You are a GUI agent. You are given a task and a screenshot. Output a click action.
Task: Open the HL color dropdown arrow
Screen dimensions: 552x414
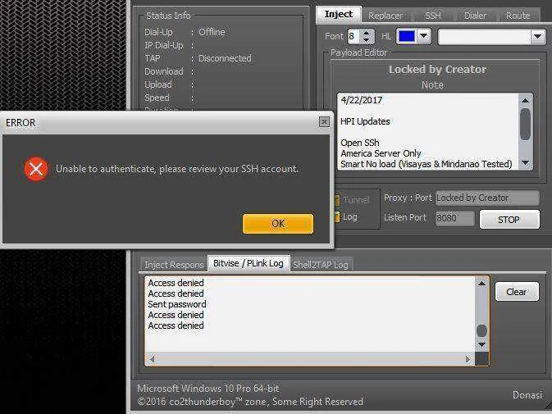[x=424, y=36]
